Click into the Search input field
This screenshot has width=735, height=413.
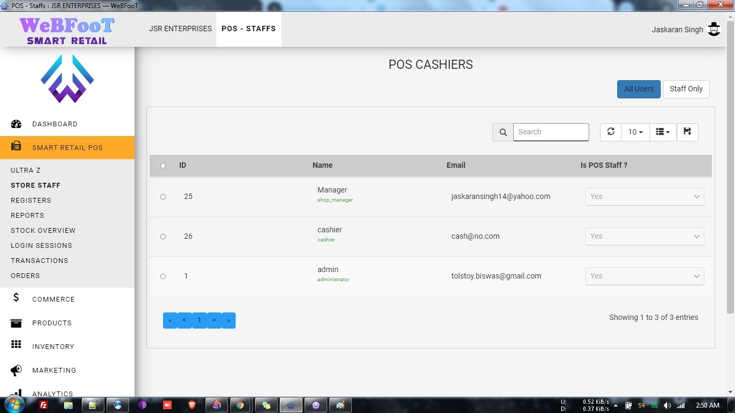(x=551, y=132)
